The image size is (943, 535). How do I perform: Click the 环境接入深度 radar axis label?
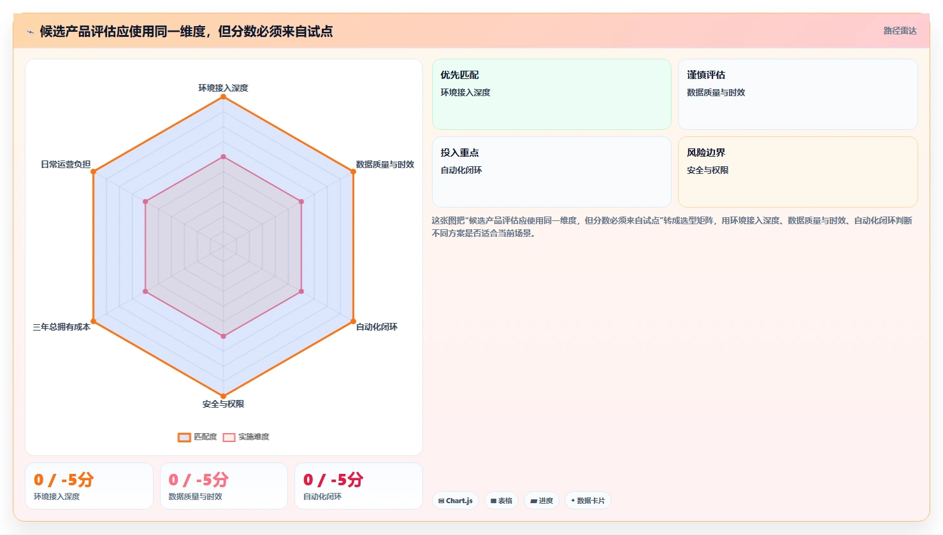(x=223, y=88)
